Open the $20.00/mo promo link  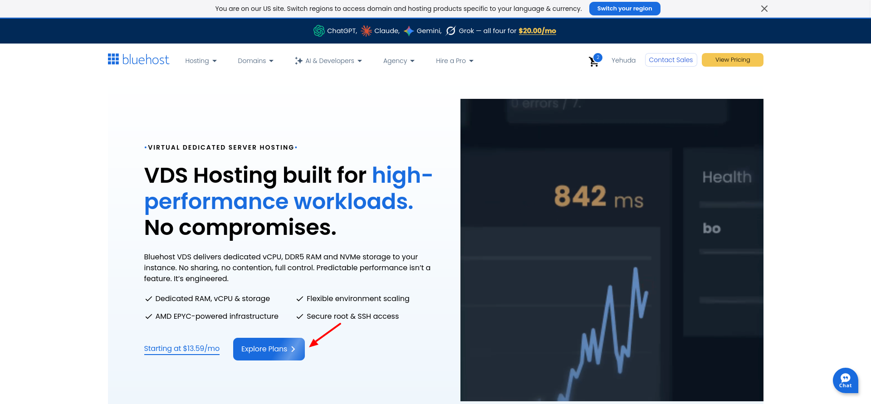(538, 31)
